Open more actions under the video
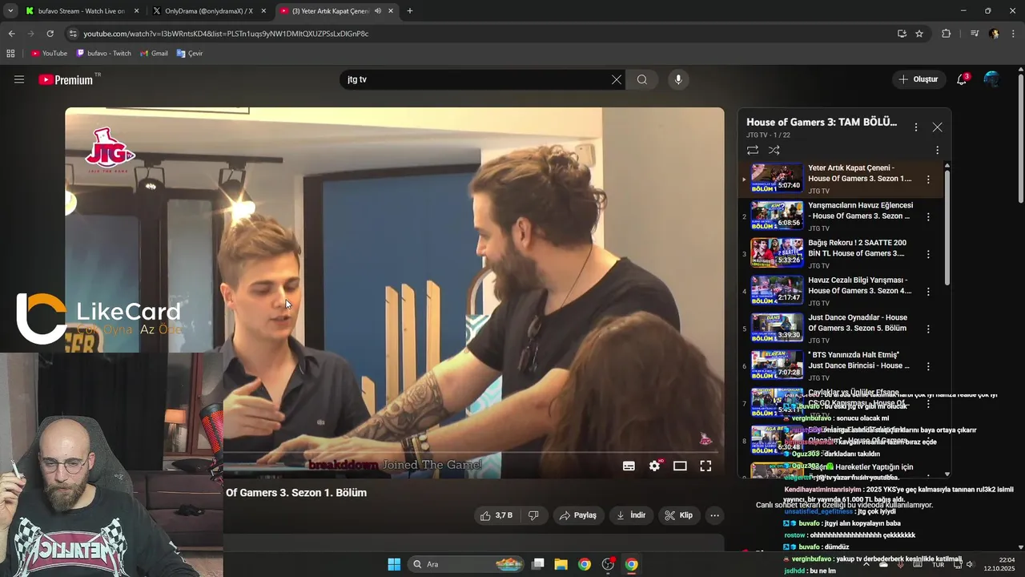 pyautogui.click(x=715, y=515)
